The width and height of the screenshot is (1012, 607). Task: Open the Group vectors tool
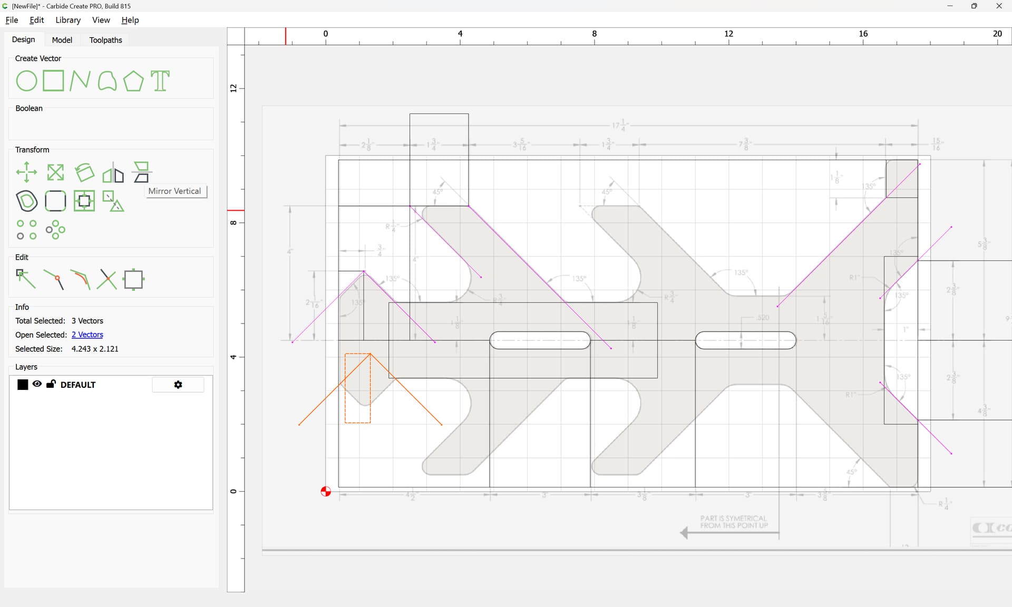113,201
